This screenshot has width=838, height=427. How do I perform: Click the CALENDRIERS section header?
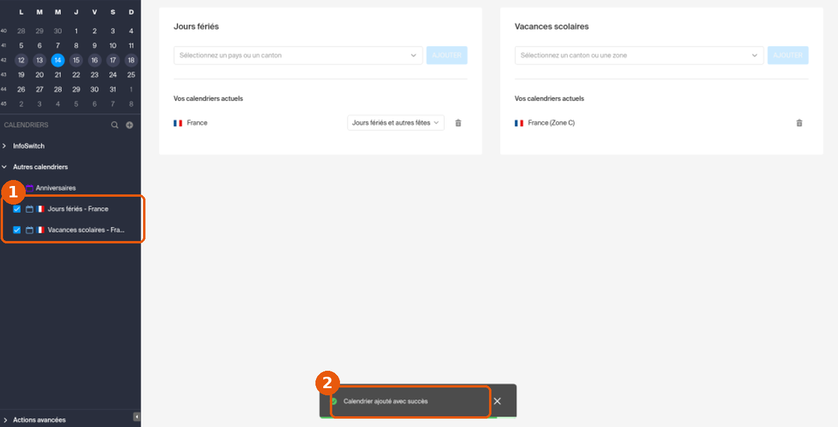tap(26, 125)
